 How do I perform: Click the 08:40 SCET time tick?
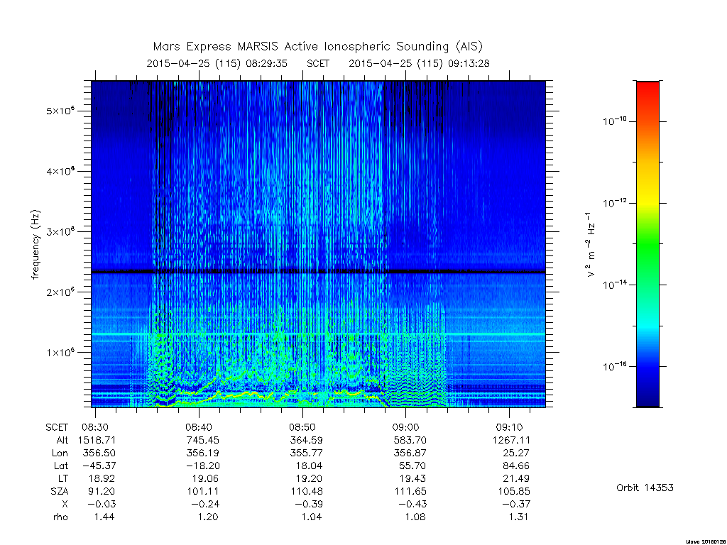(199, 427)
